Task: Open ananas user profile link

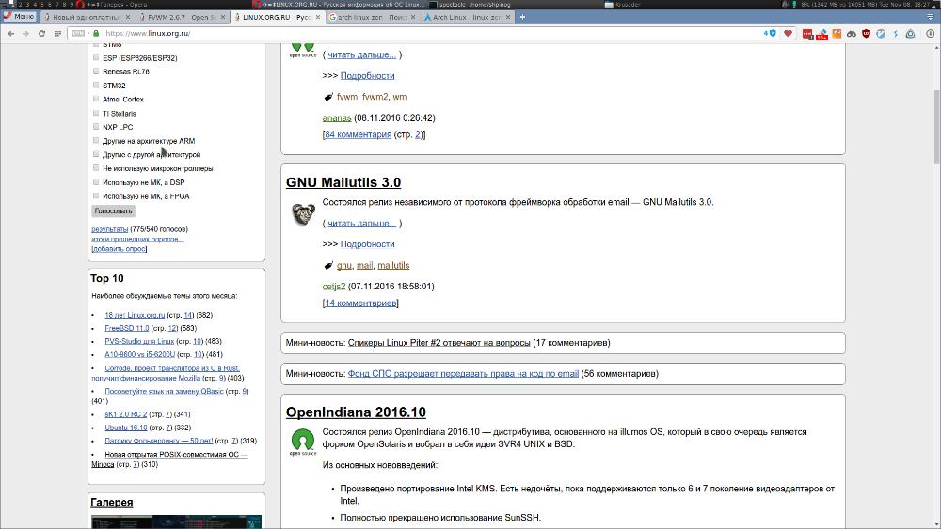Action: tap(337, 118)
